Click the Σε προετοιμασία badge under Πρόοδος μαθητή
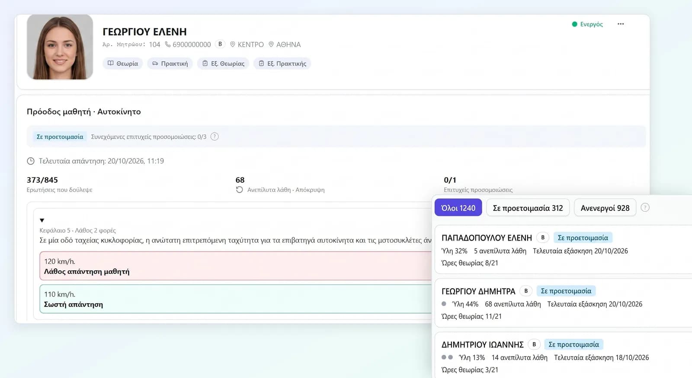692x378 pixels. 60,137
